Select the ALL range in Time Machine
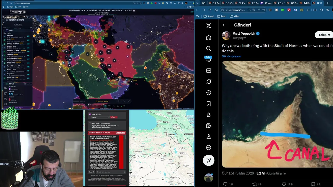 click(114, 106)
